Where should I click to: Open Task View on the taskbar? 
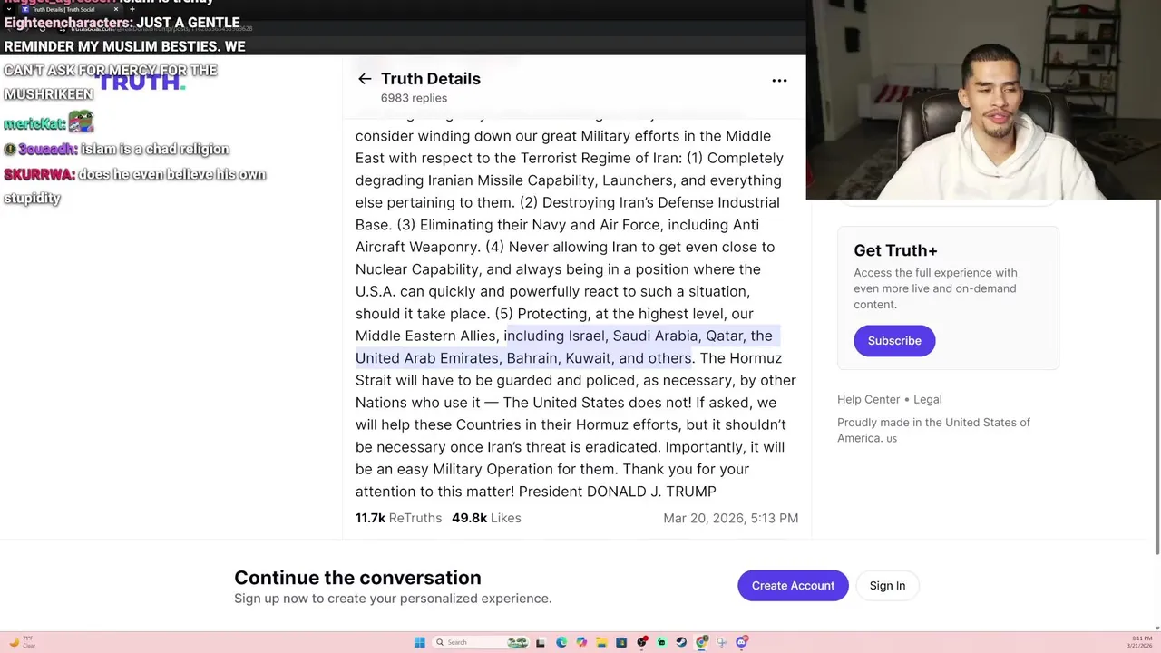click(541, 642)
